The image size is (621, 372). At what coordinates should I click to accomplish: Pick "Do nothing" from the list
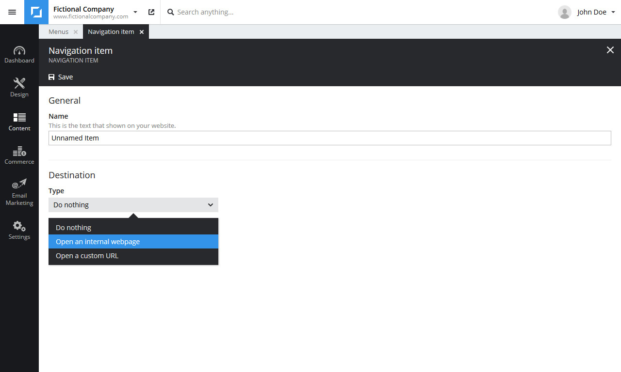(x=133, y=228)
